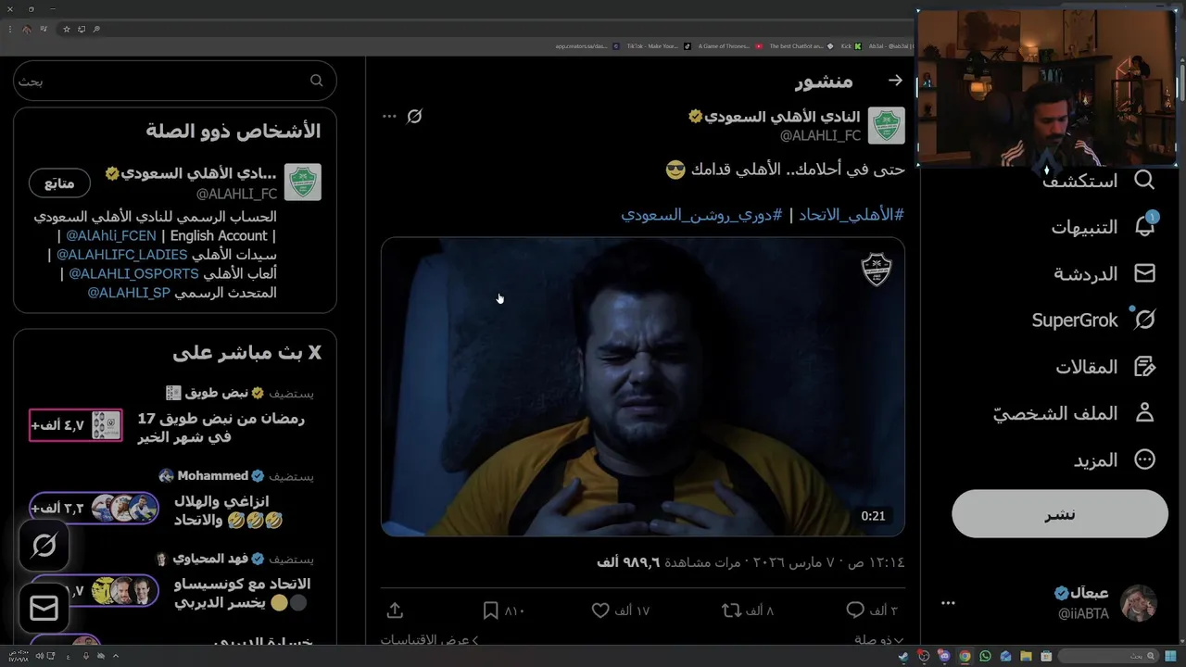Image resolution: width=1186 pixels, height=667 pixels.
Task: Open the three-dots menu on the post
Action: click(389, 116)
